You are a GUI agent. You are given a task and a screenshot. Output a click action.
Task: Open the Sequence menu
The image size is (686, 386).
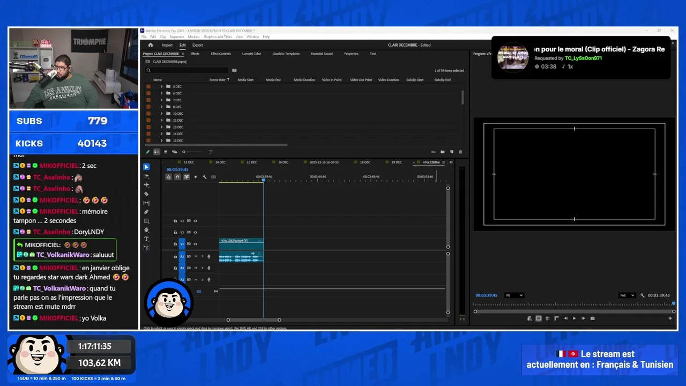point(177,37)
